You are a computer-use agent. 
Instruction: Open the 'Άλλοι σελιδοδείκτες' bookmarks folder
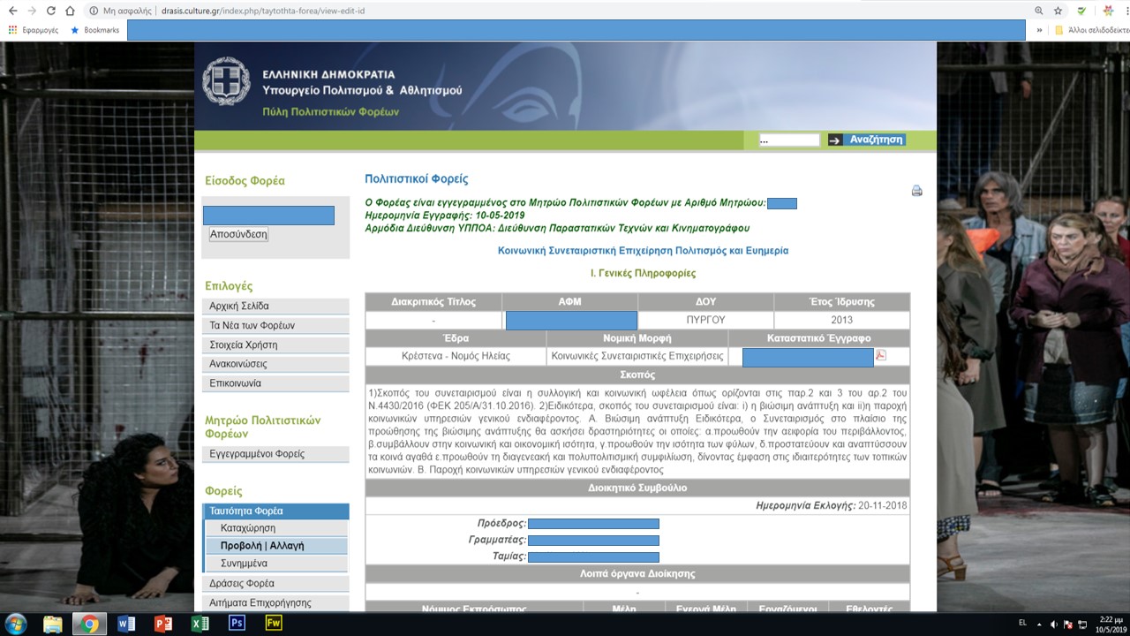point(1090,30)
